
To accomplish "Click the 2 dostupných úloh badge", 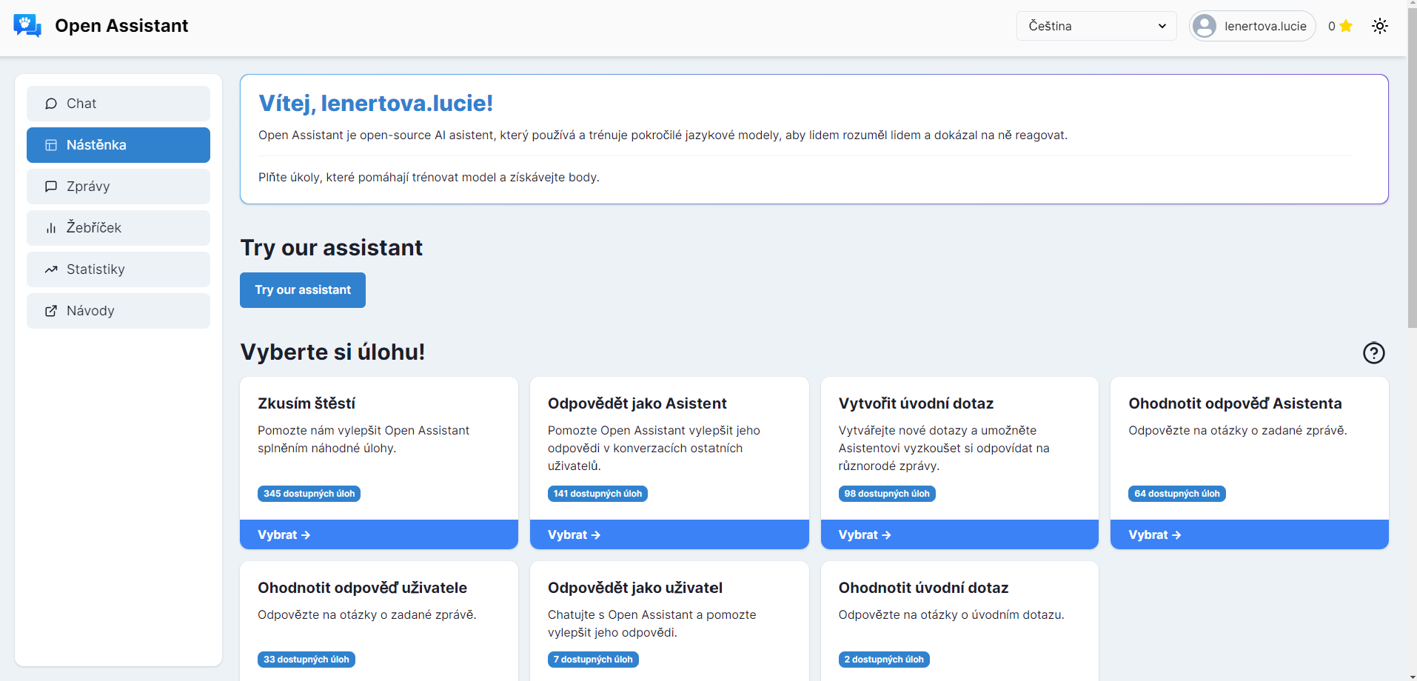I will click(x=884, y=660).
